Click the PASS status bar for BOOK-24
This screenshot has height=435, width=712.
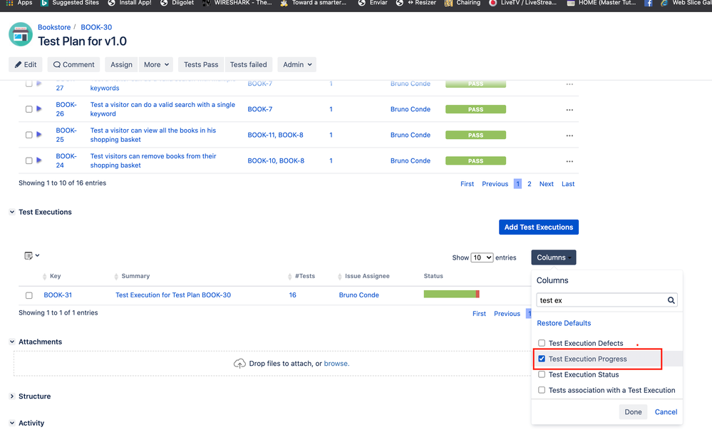(475, 161)
